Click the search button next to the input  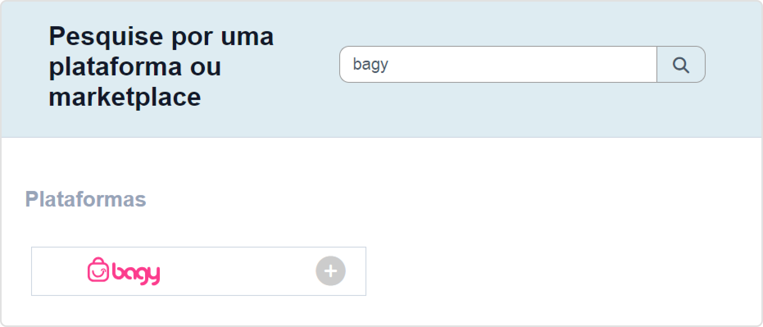681,64
